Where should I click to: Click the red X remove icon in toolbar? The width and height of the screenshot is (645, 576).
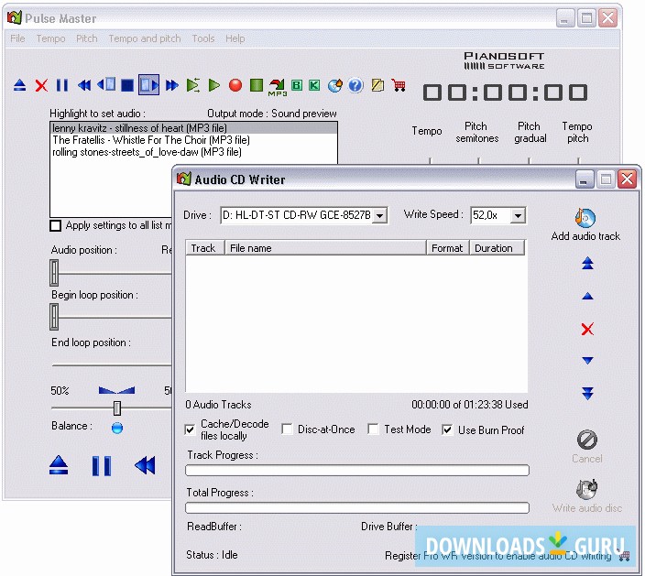[x=41, y=85]
